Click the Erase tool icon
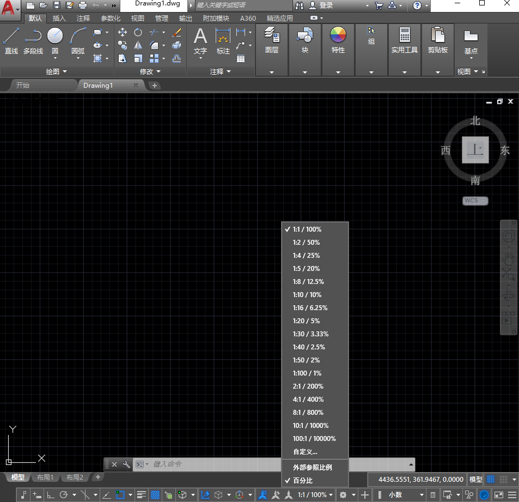Viewport: 519px width, 502px height. pos(177,32)
